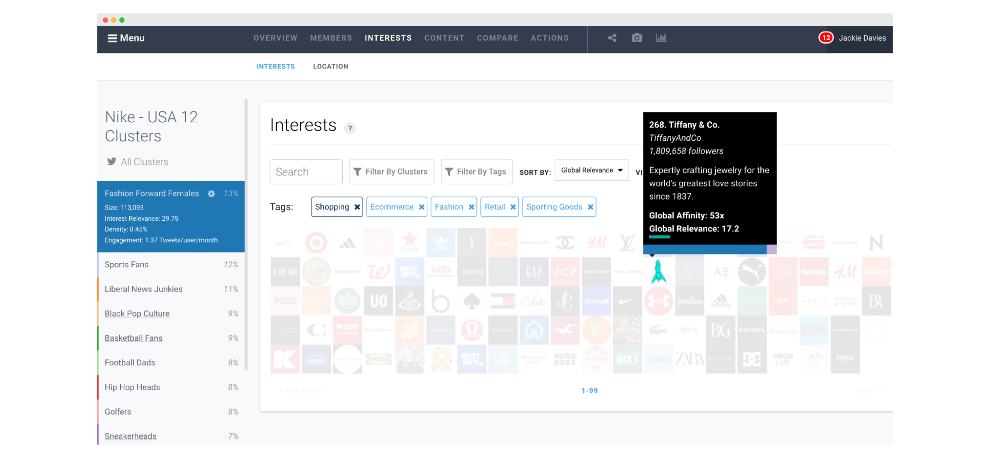Select the Twitter All Clusters item
This screenshot has width=990, height=459.
138,162
